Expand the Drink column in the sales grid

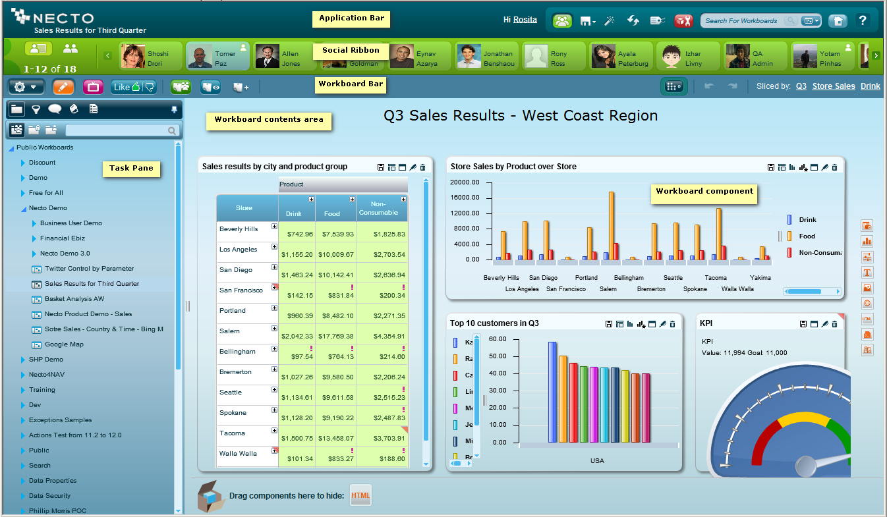pyautogui.click(x=311, y=199)
